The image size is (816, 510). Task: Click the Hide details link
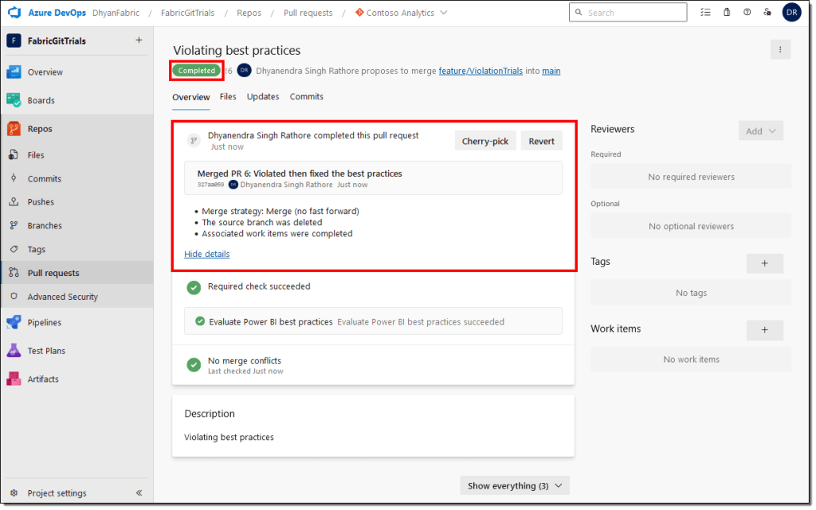click(x=206, y=254)
